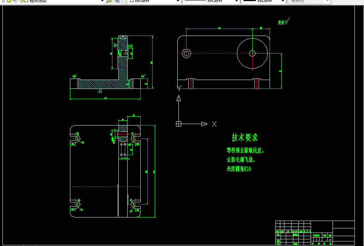Toggle the layer on/off lightbulb icon

[3, 1]
